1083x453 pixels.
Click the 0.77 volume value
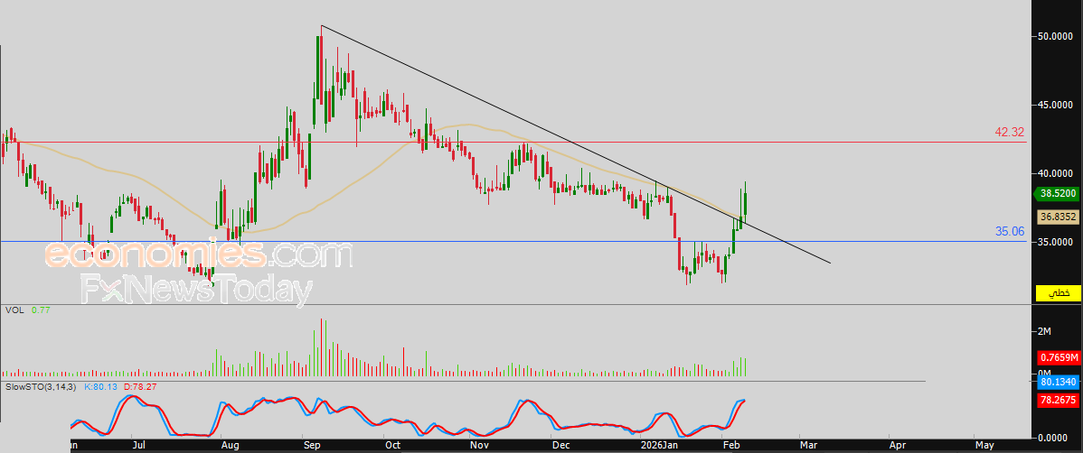[x=41, y=311]
